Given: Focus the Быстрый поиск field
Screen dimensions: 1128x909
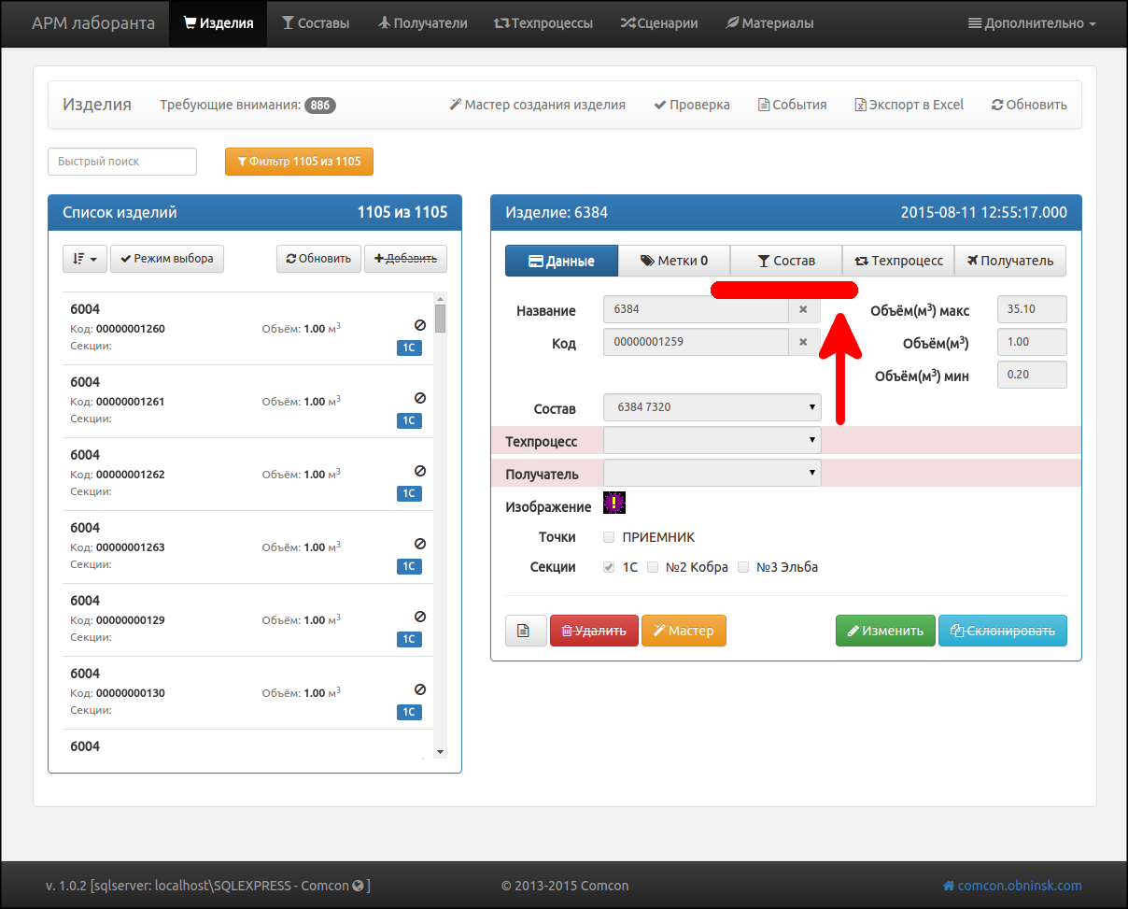Looking at the screenshot, I should pyautogui.click(x=122, y=162).
